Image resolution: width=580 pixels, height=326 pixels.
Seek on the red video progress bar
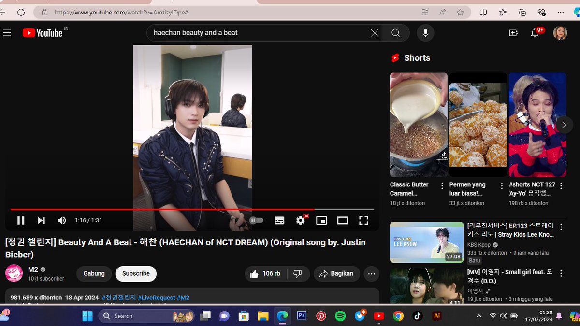click(192, 209)
